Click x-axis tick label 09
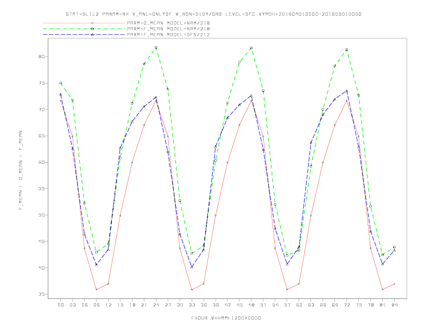This screenshot has height=332, width=430. tap(97, 305)
